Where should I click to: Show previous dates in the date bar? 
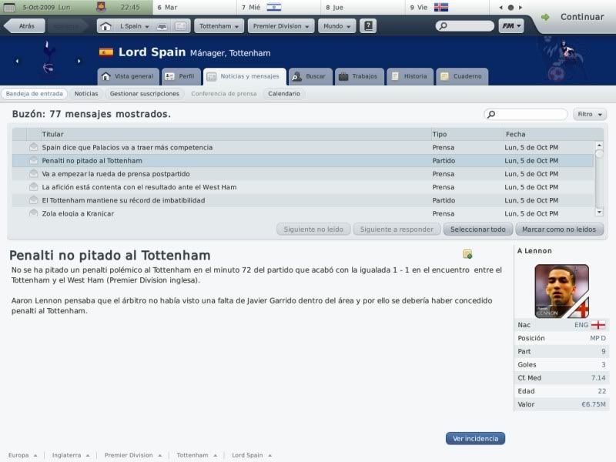tap(501, 8)
